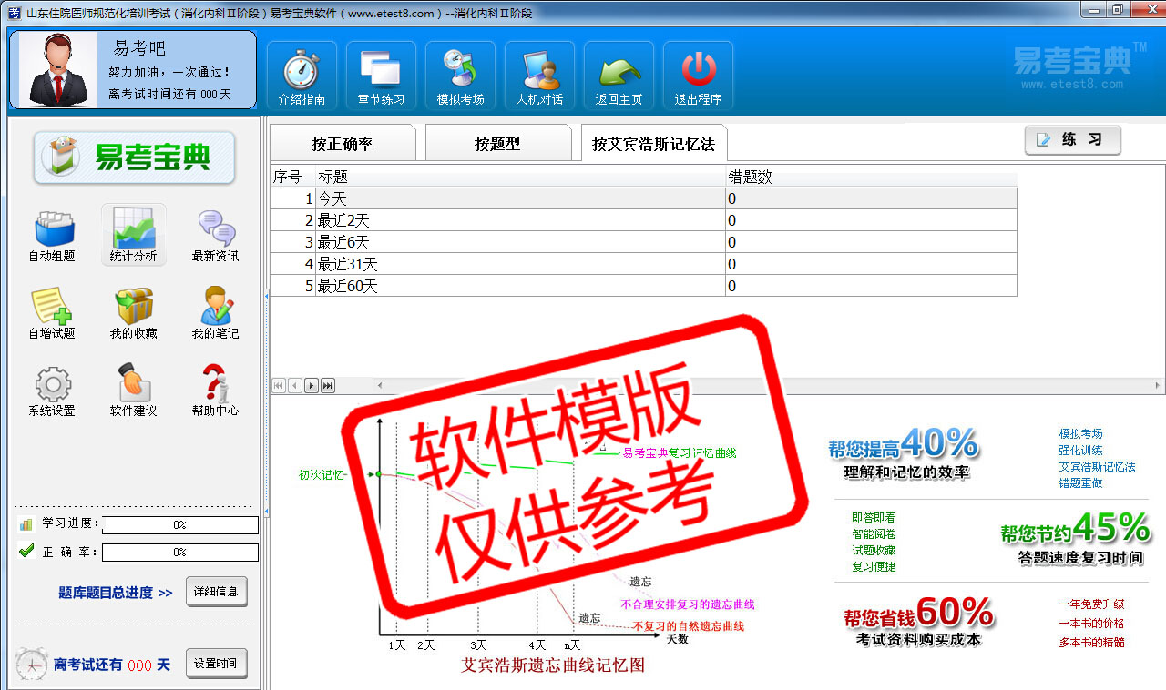Select 统计分析 chart icon

coord(133,235)
